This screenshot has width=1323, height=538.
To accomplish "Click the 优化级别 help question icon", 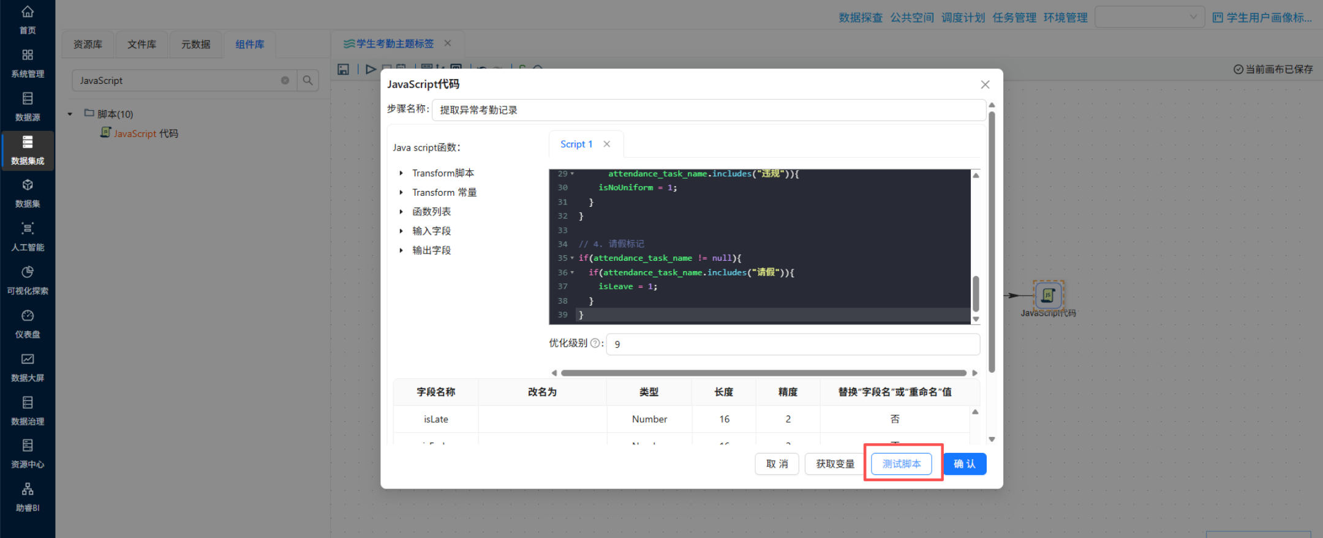I will [x=594, y=343].
